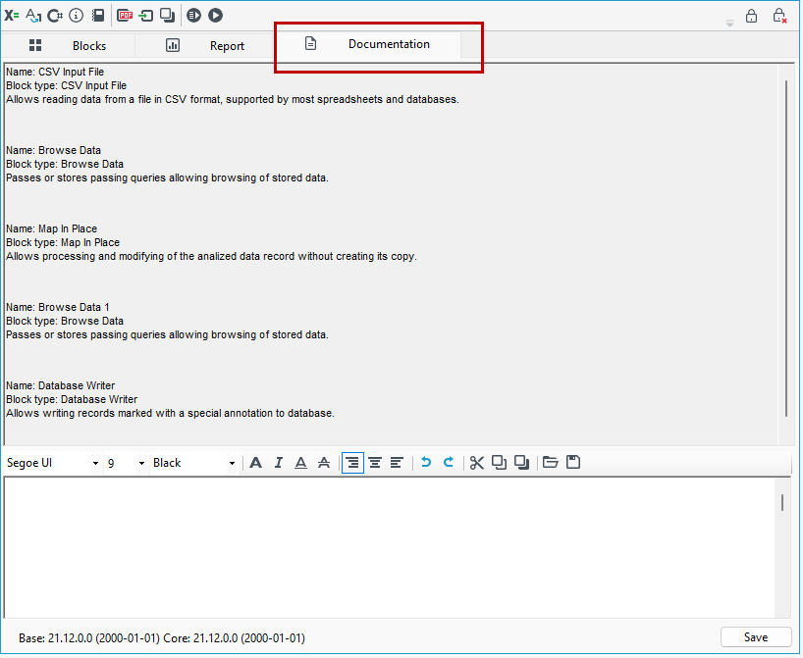Click the circled 'i' information icon
The width and height of the screenshot is (803, 658).
click(76, 16)
